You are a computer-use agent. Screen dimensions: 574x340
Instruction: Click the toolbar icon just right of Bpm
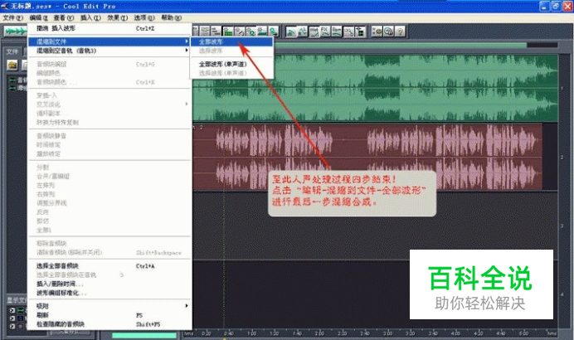click(x=348, y=32)
